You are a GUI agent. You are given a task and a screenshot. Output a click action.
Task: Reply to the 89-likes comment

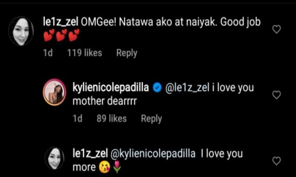pyautogui.click(x=151, y=118)
